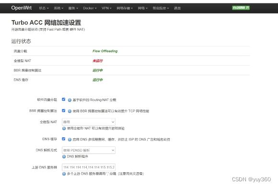The height and width of the screenshot is (187, 278).
Task: Expand the 带宽监控 menu
Action: [161, 8]
